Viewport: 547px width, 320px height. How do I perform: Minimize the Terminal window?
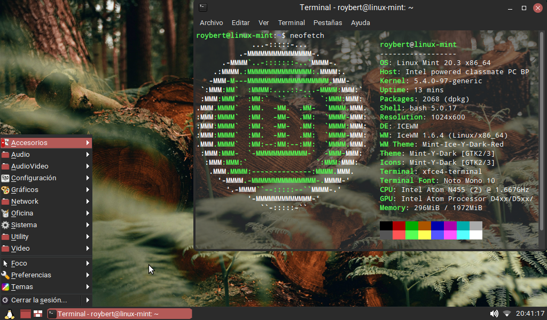point(510,7)
